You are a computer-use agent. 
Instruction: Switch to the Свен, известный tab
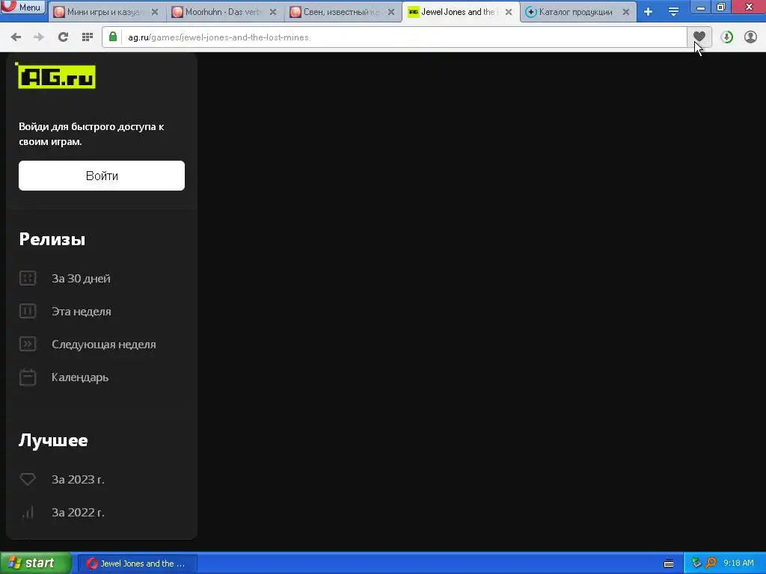click(x=341, y=12)
